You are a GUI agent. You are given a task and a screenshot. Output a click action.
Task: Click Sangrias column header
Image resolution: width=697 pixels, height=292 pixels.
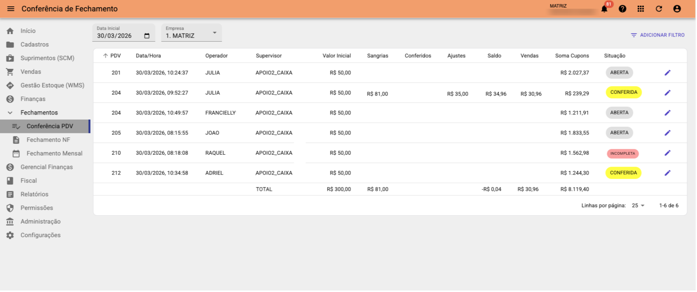click(378, 56)
